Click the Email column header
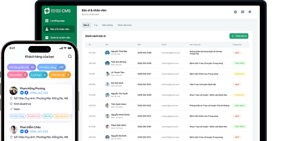Image resolution: width=294 pixels, height=141 pixels. tap(164, 45)
